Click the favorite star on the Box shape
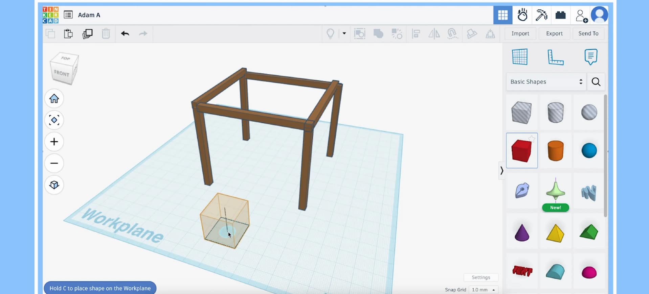The image size is (649, 294). pos(532,139)
